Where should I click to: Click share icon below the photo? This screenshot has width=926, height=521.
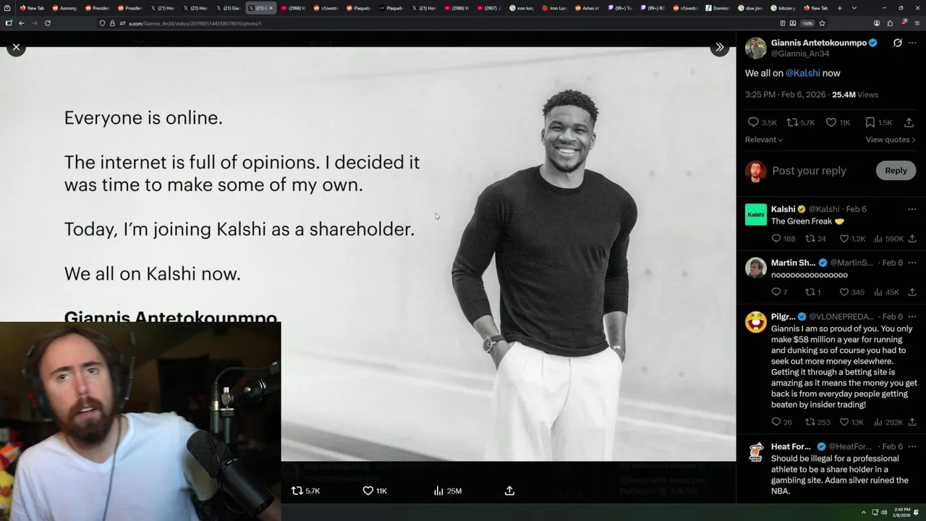click(x=509, y=491)
